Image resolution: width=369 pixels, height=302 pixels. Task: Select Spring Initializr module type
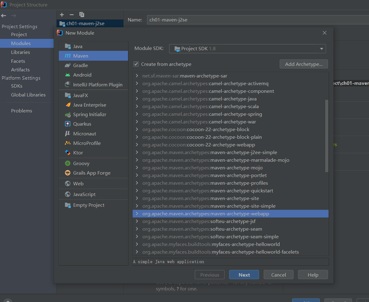(x=93, y=114)
